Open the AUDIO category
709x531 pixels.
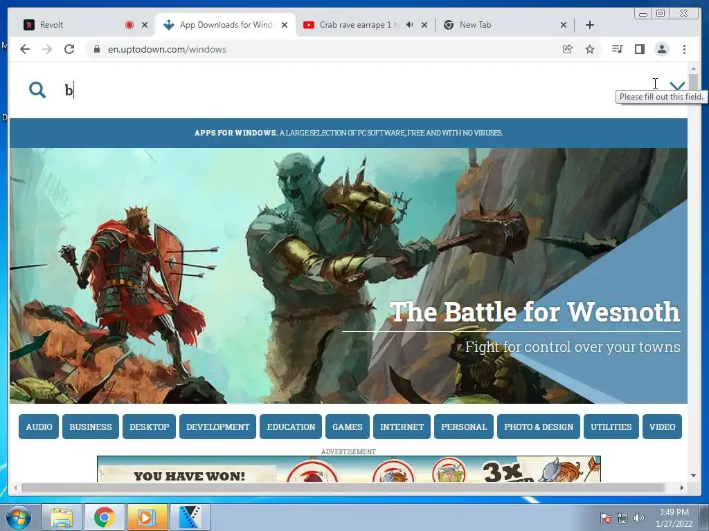[39, 427]
